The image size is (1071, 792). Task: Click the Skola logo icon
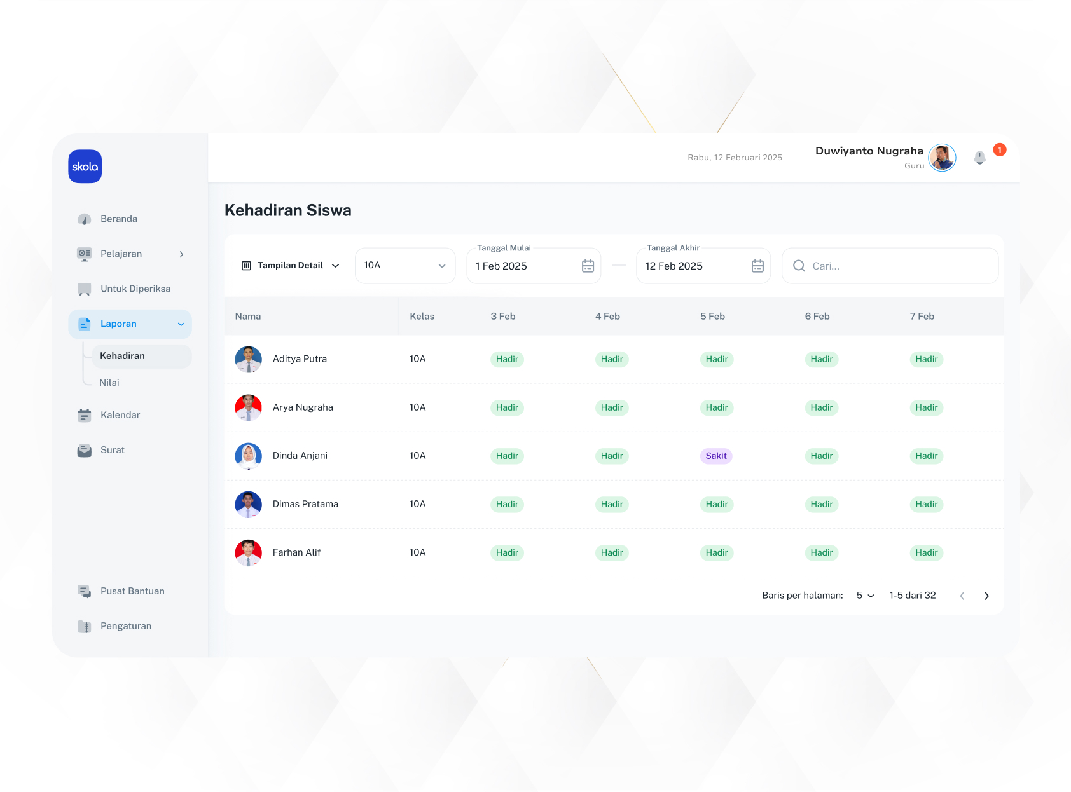85,167
